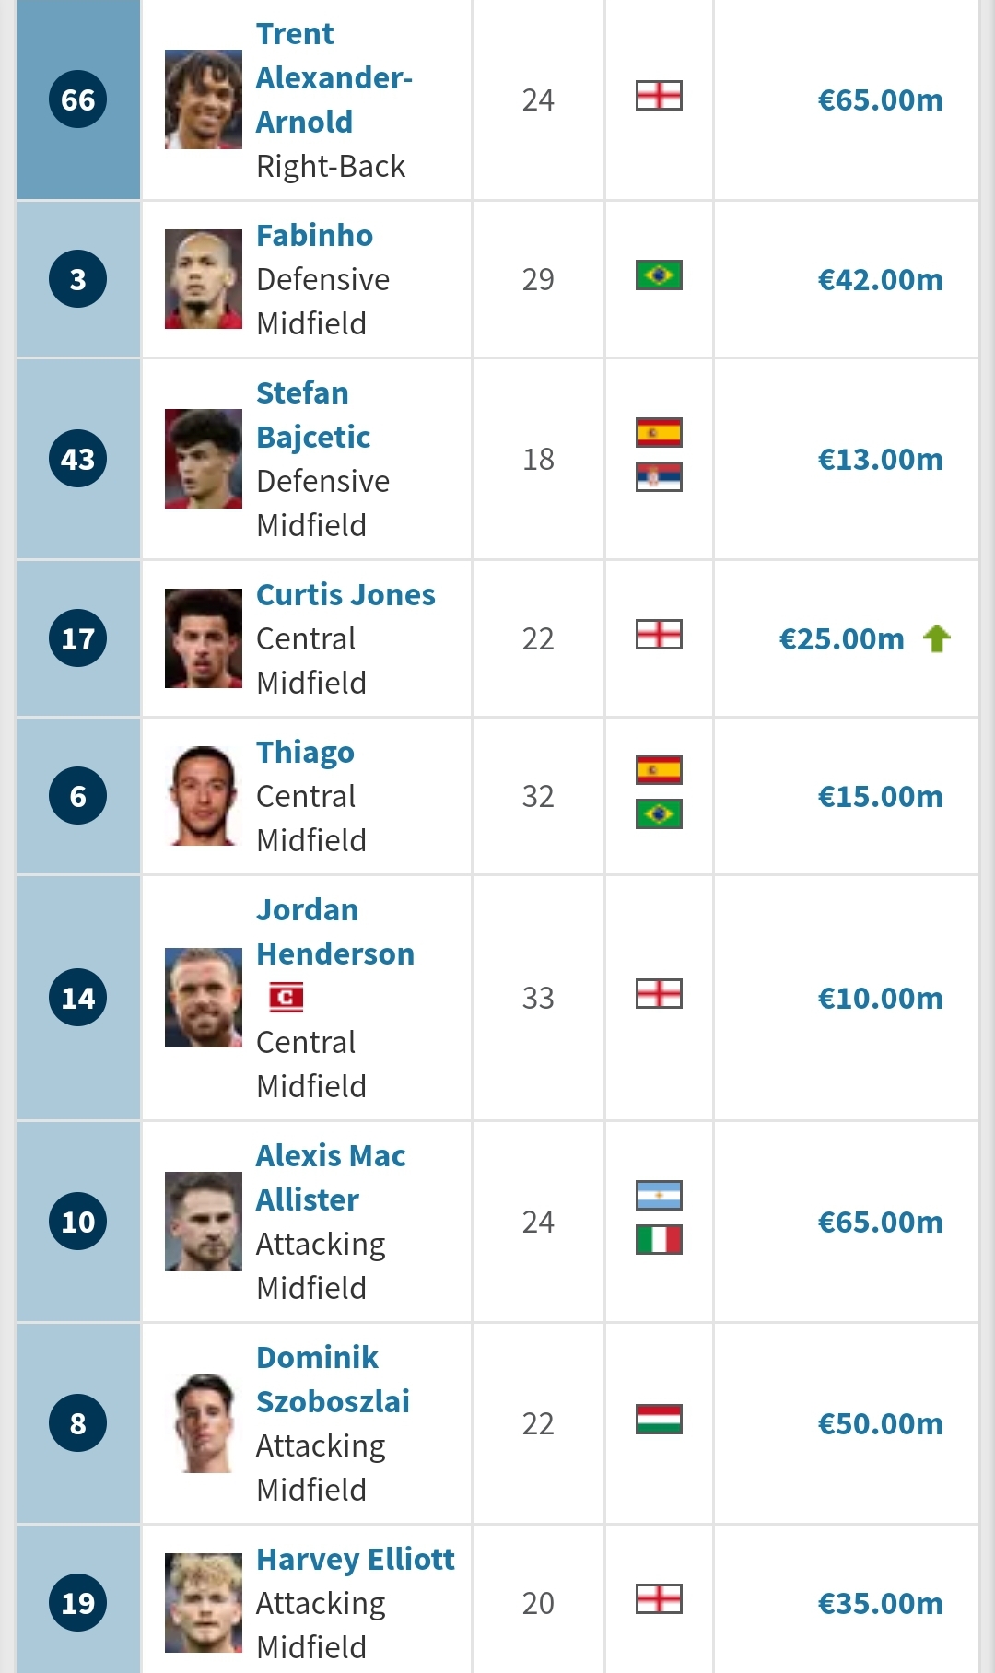This screenshot has width=995, height=1673.
Task: Click Italy flag in Mac Allister row
Action: pyautogui.click(x=659, y=1239)
